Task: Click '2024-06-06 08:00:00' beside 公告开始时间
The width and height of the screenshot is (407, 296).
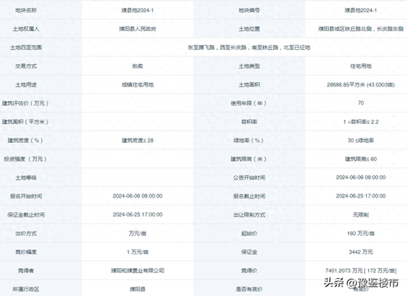Action: pos(361,177)
